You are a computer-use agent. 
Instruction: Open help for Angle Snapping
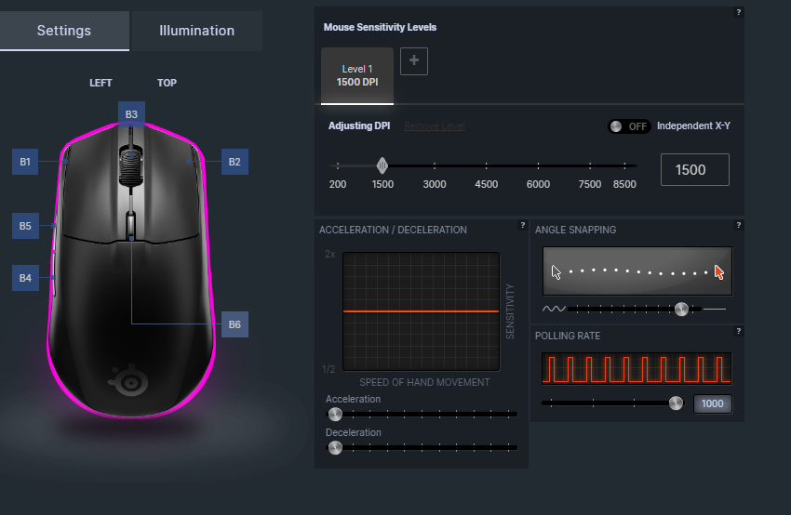[739, 225]
